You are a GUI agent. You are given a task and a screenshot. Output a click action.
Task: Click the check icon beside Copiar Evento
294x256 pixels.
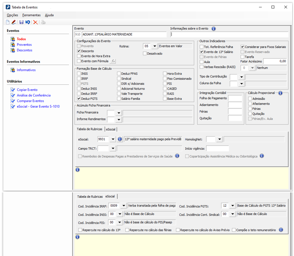pyautogui.click(x=12, y=90)
